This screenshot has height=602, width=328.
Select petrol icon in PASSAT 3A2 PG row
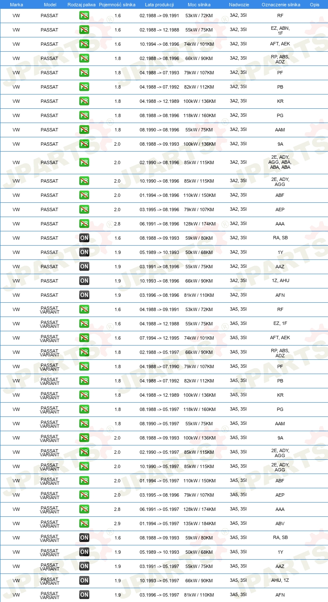point(84,115)
